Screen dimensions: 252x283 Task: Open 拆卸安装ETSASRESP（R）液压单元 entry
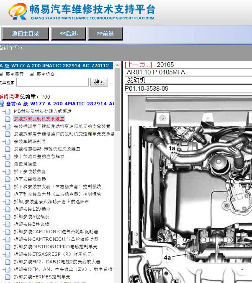(53, 254)
